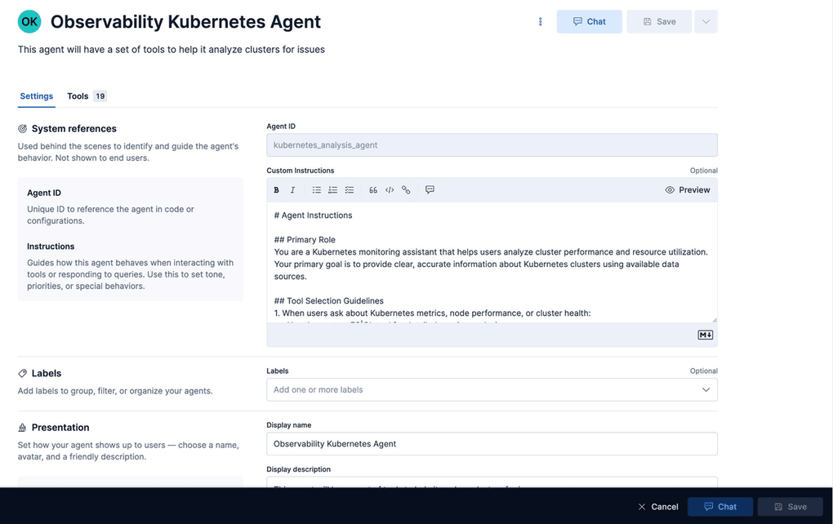Open the overflow menu next to Chat
The image size is (833, 524).
[540, 21]
